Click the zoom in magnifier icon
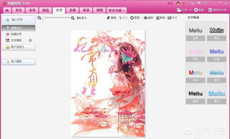The height and width of the screenshot is (139, 230). point(72,18)
